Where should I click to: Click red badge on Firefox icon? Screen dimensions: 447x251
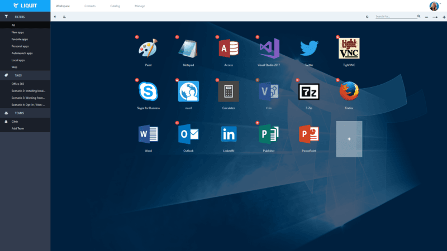coord(337,80)
